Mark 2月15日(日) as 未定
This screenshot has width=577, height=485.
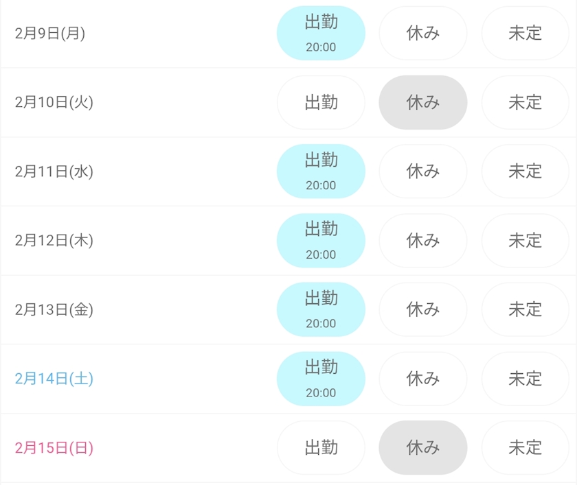tap(525, 448)
